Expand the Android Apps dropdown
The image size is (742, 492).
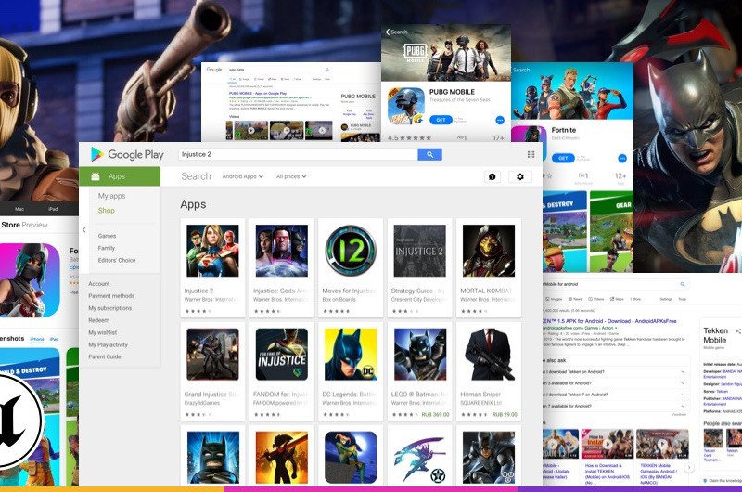click(242, 176)
